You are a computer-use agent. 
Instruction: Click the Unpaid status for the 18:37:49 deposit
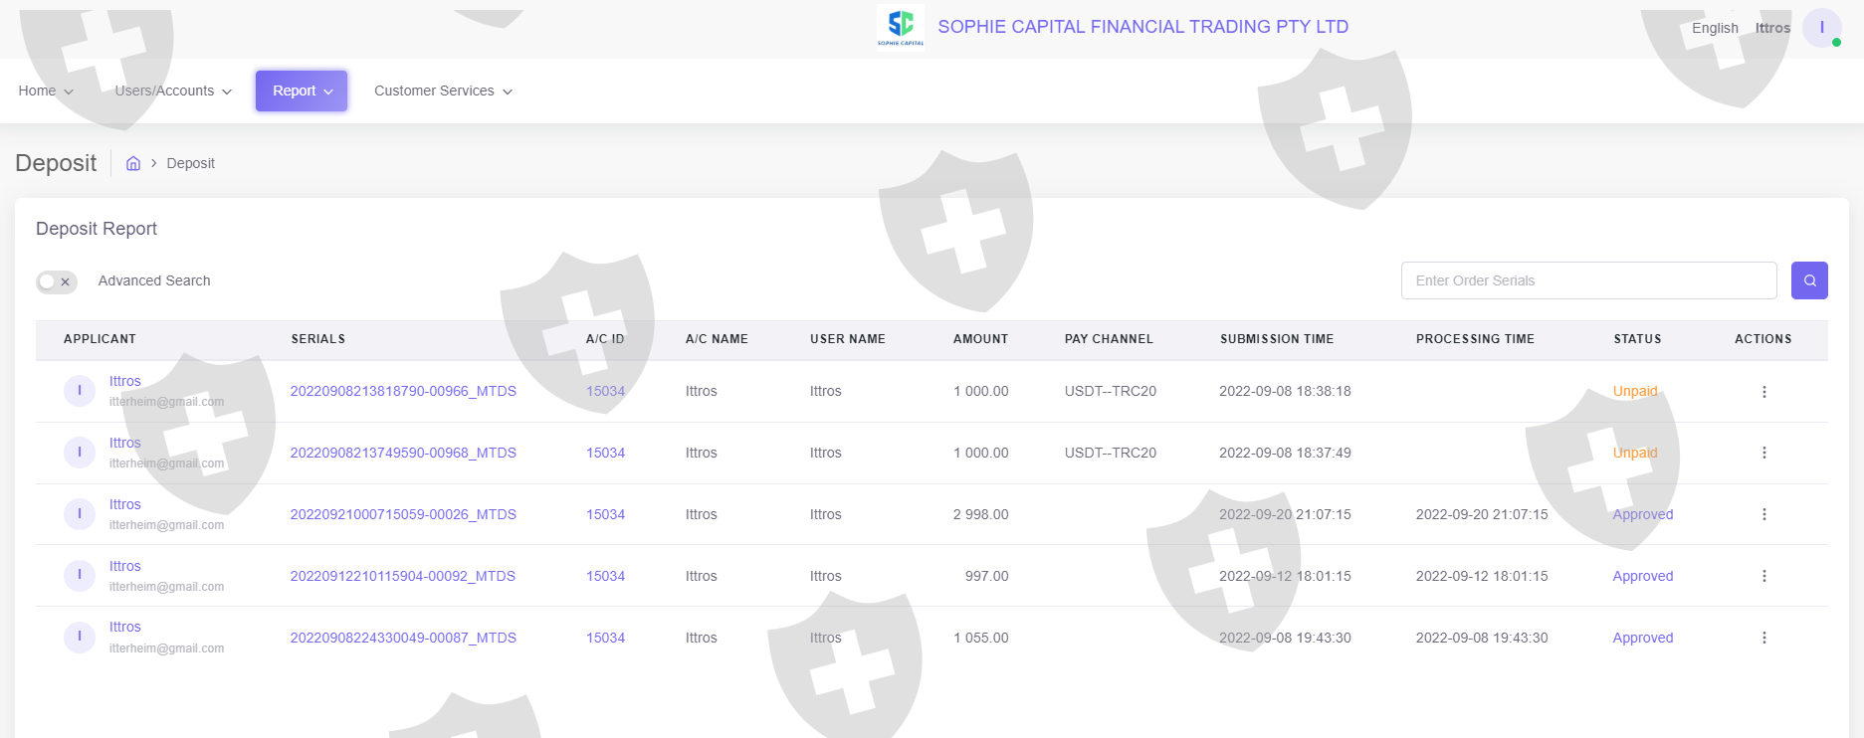pos(1635,453)
